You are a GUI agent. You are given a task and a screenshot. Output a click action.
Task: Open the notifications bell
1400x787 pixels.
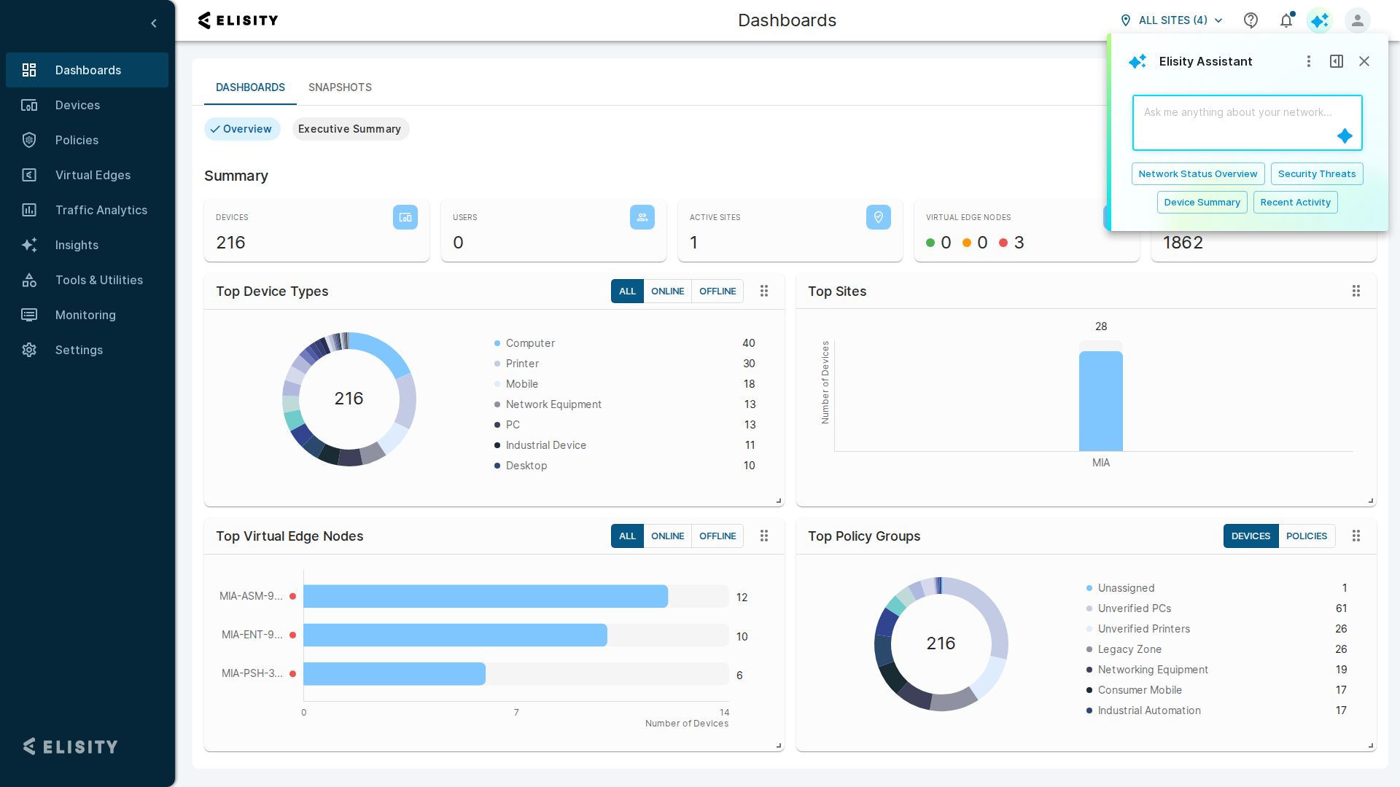coord(1286,20)
